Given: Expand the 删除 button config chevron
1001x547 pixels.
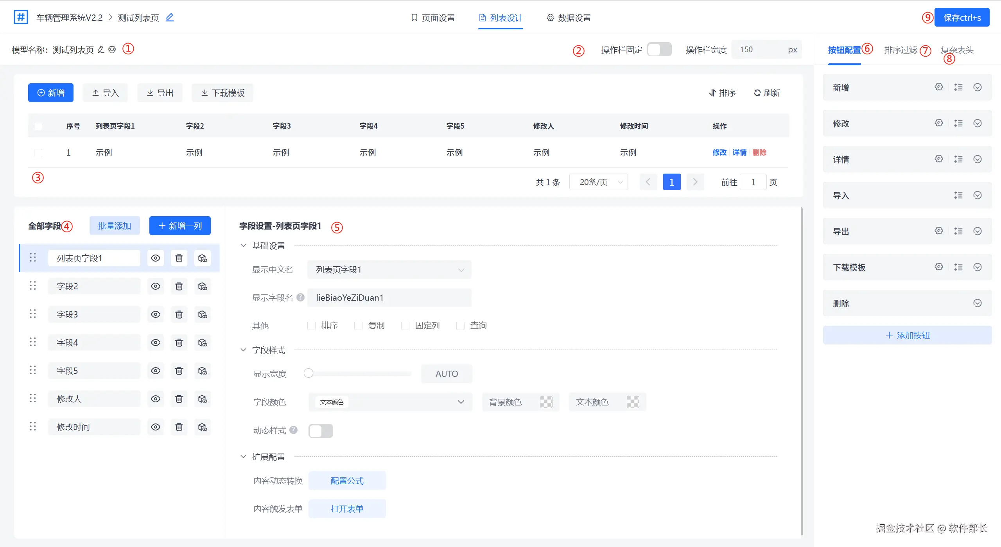Looking at the screenshot, I should tap(977, 303).
